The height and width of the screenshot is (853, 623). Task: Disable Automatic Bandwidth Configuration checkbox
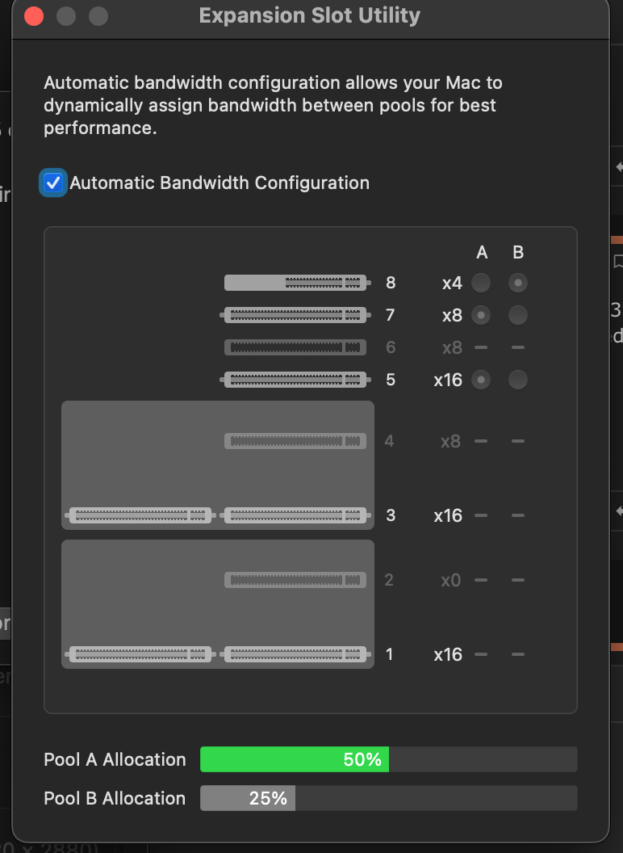click(53, 183)
